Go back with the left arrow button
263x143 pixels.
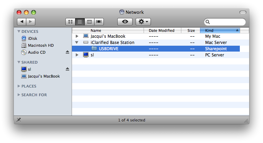click(x=21, y=22)
